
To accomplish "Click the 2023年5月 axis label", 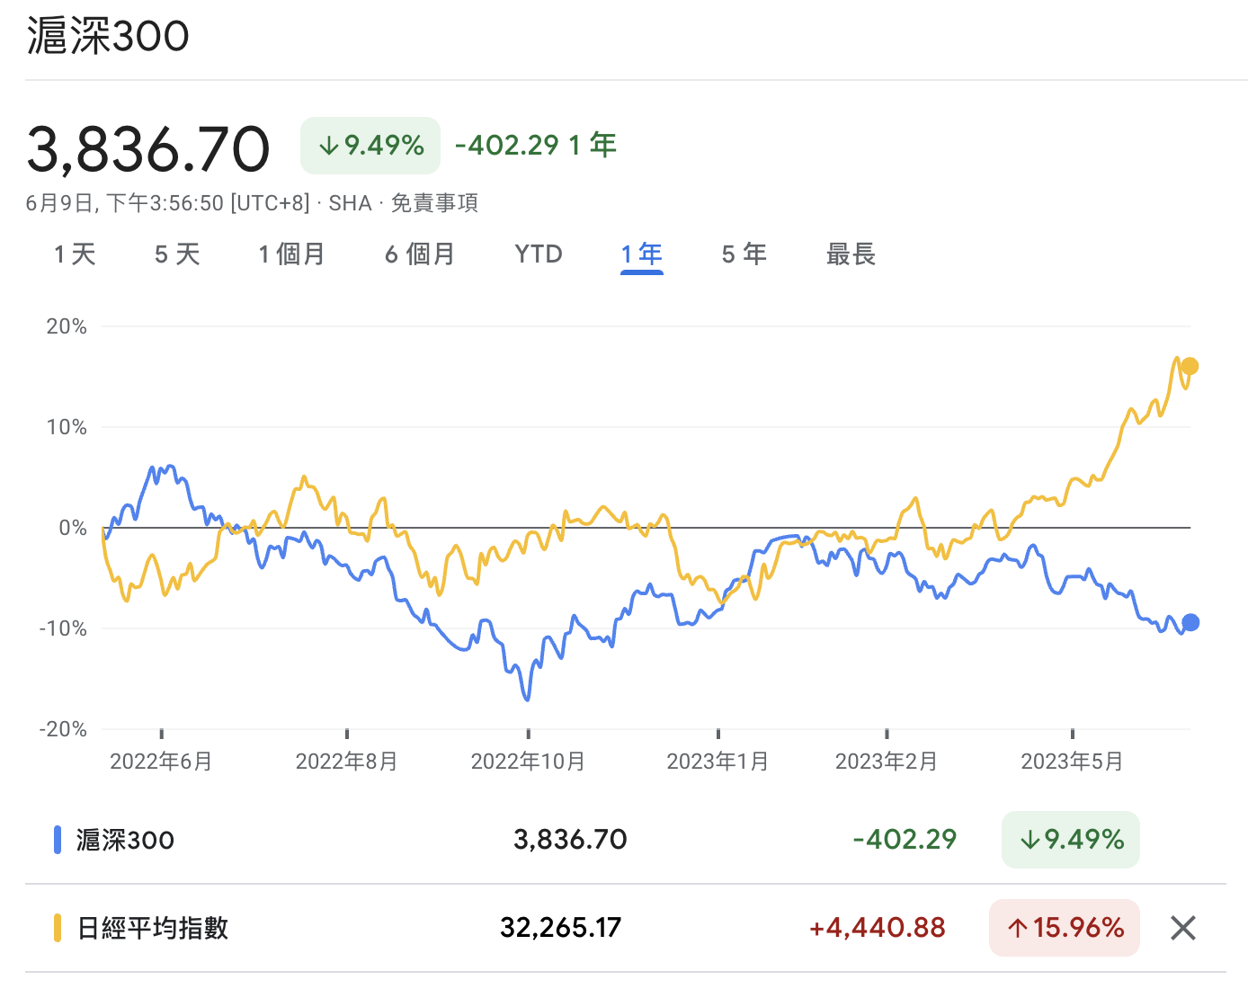I will point(1073,762).
